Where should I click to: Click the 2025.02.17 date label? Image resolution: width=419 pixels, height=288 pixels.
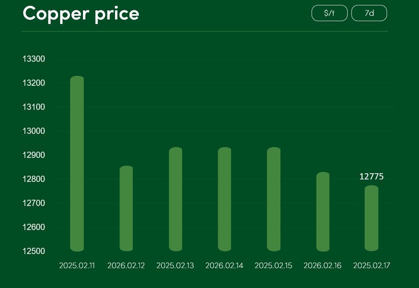(372, 266)
